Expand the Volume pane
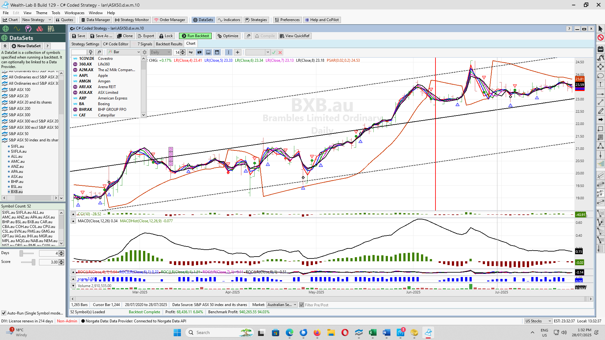The height and width of the screenshot is (340, 605). (x=73, y=286)
